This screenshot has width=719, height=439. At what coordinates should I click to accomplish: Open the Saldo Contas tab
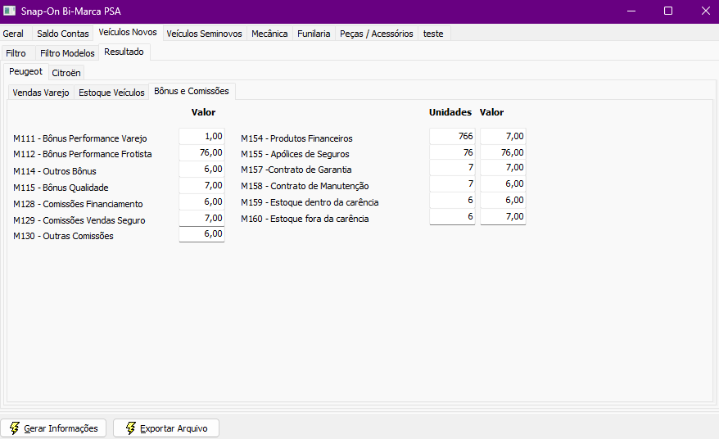pyautogui.click(x=63, y=34)
